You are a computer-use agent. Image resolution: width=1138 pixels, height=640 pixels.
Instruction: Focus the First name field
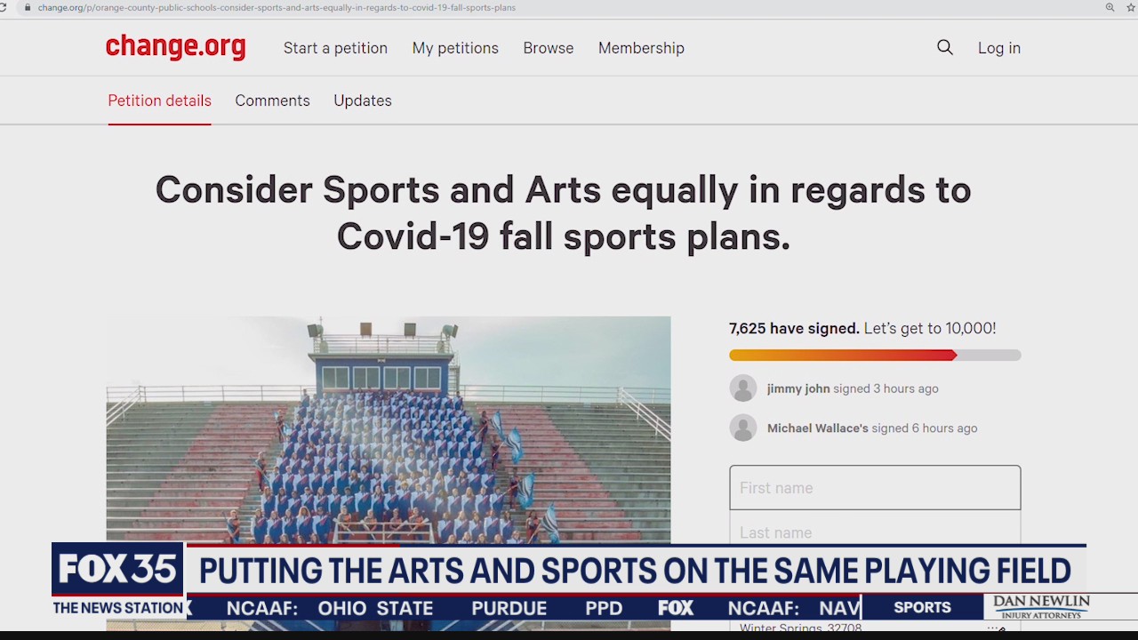(875, 487)
